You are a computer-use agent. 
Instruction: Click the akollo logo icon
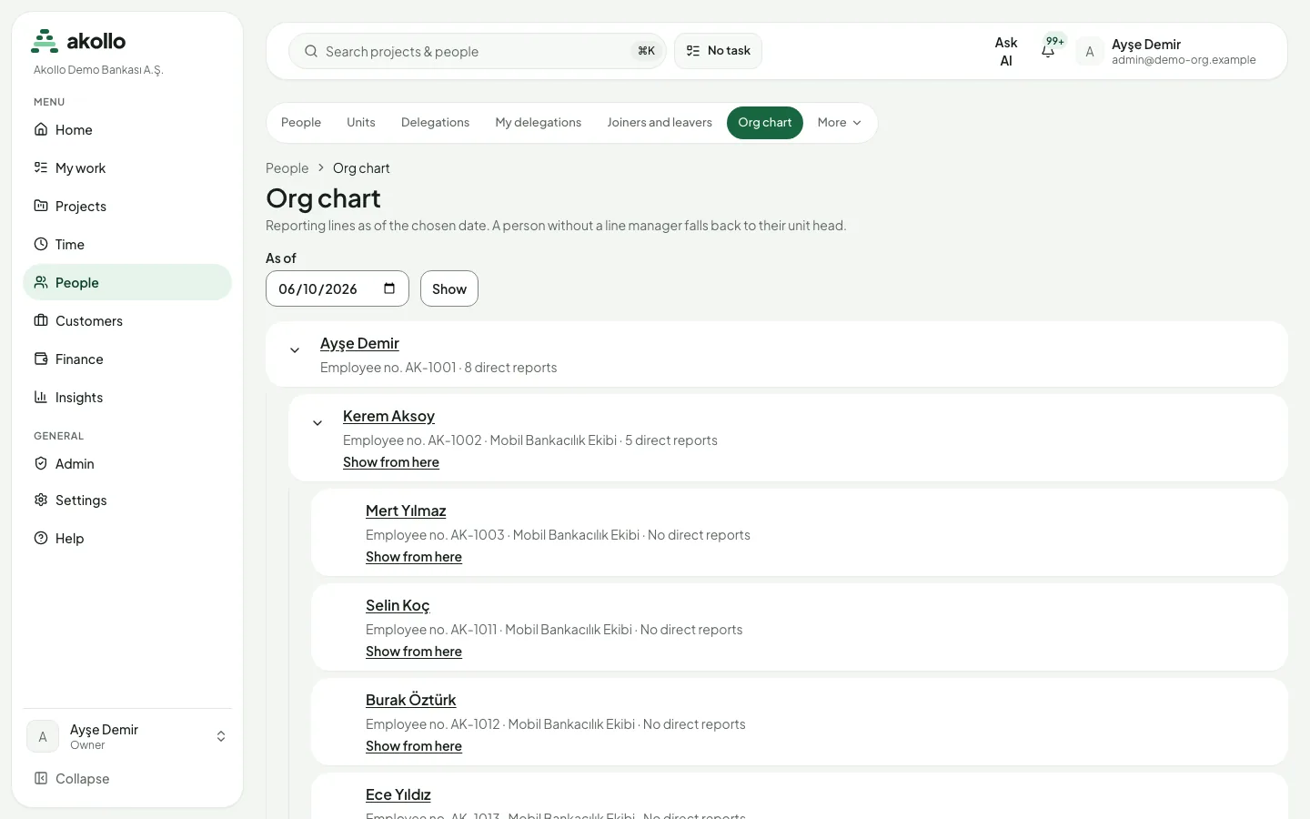click(45, 41)
